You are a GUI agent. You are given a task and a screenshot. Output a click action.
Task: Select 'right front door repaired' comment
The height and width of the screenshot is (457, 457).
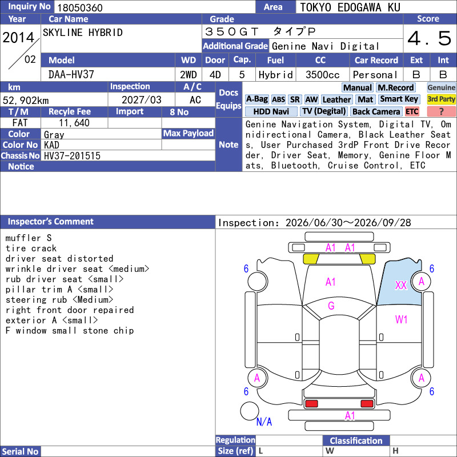pyautogui.click(x=70, y=310)
